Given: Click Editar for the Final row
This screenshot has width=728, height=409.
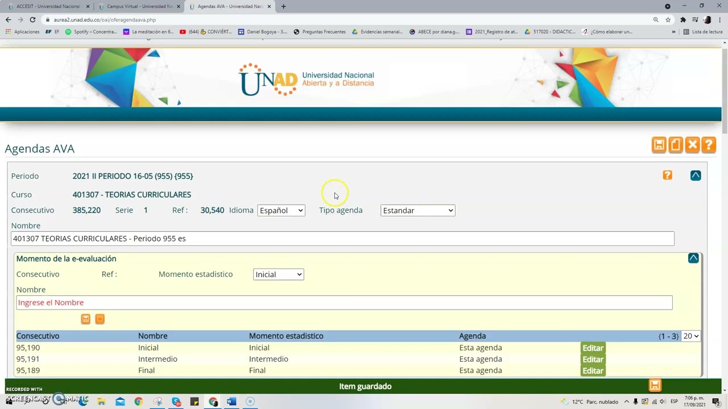Looking at the screenshot, I should click(x=593, y=371).
